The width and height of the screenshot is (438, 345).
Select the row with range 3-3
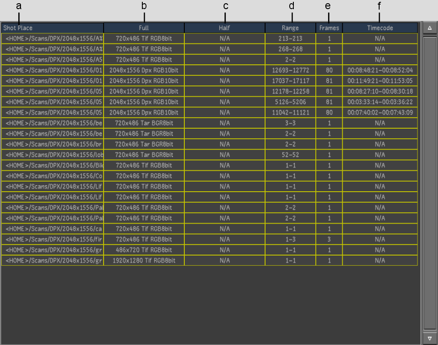click(x=209, y=123)
